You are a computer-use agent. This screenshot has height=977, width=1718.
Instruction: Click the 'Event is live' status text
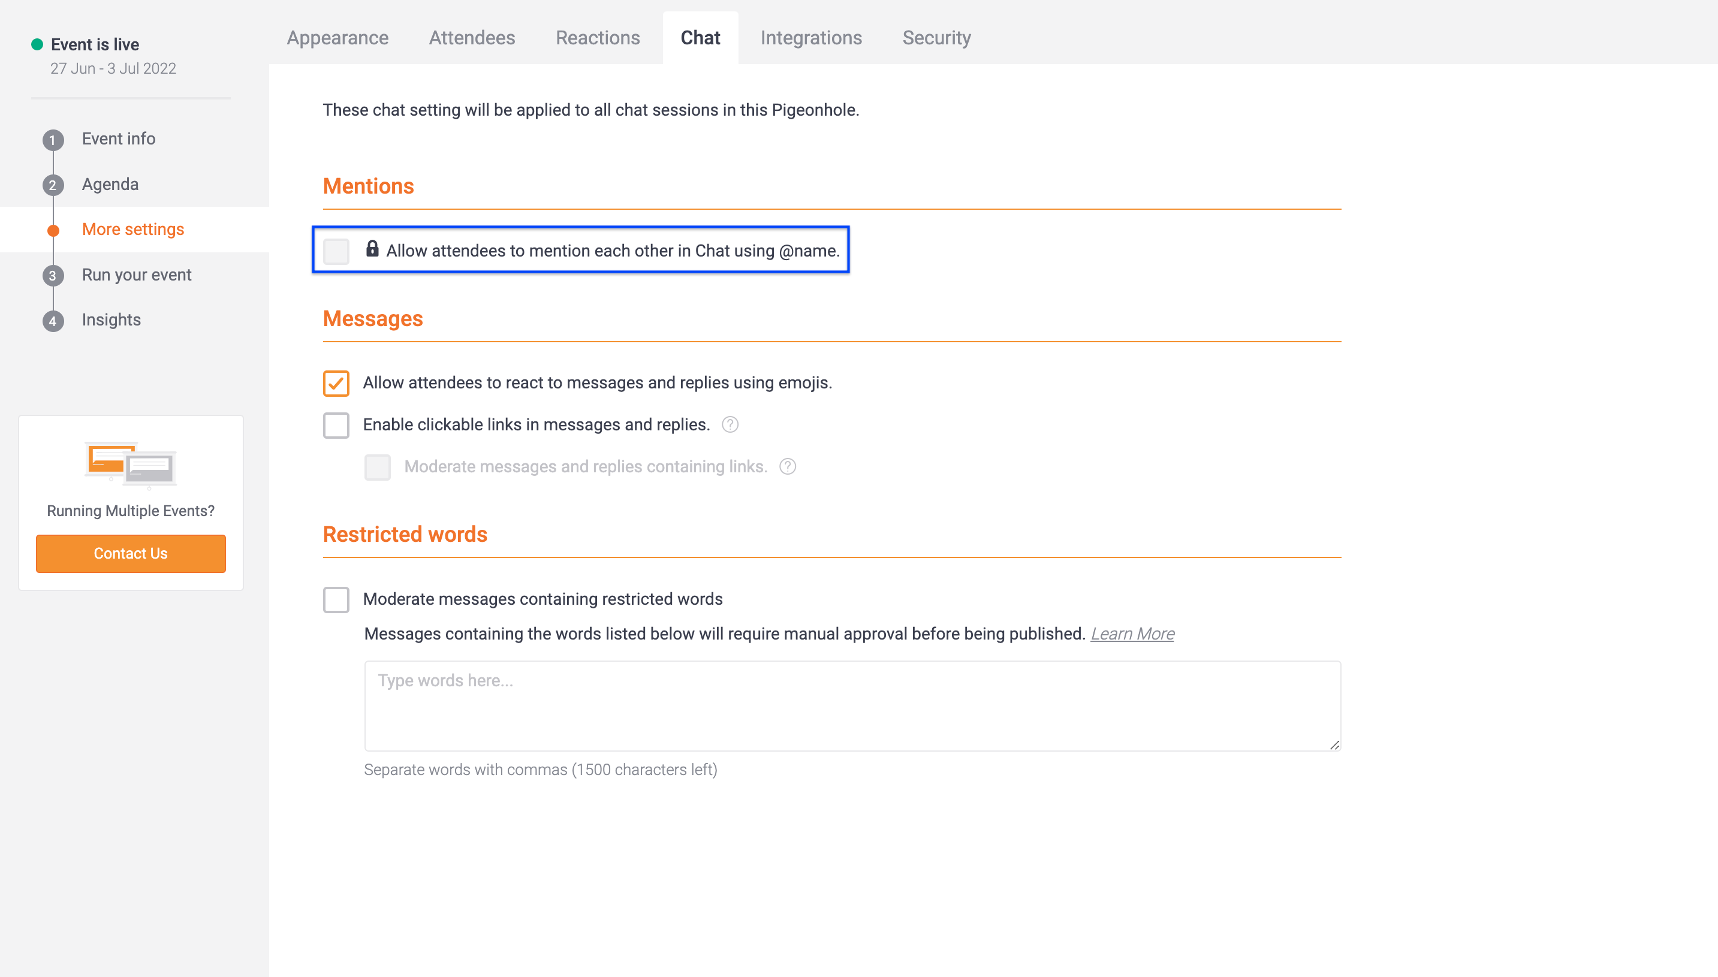coord(95,45)
